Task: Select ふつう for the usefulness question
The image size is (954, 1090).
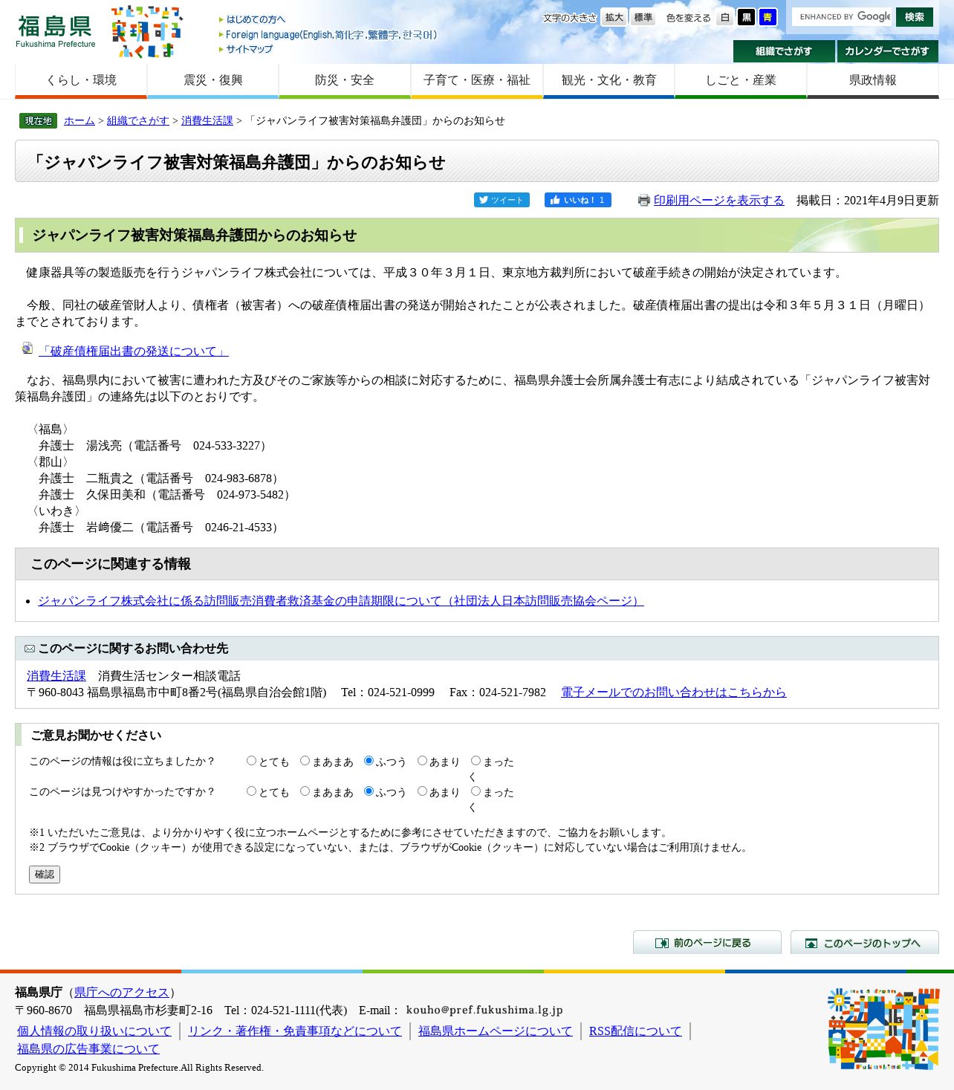Action: tap(369, 761)
